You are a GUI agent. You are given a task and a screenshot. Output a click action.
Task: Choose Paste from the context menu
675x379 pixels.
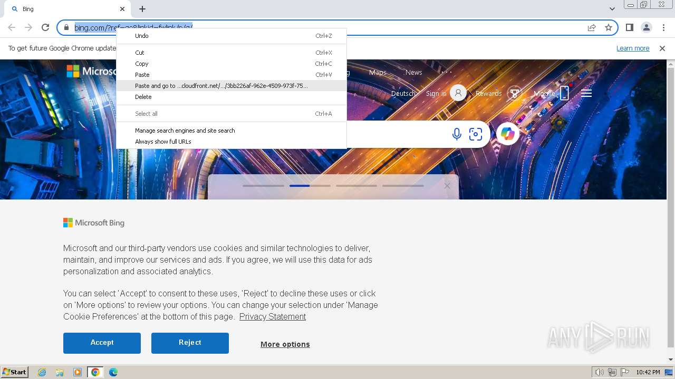tap(232, 75)
